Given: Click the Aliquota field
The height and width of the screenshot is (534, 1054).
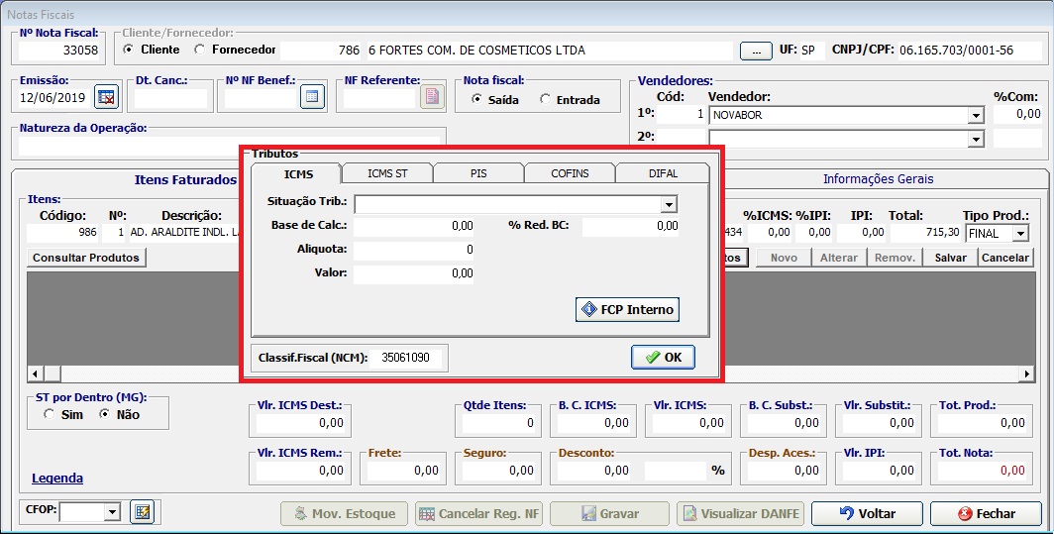Looking at the screenshot, I should (x=414, y=251).
